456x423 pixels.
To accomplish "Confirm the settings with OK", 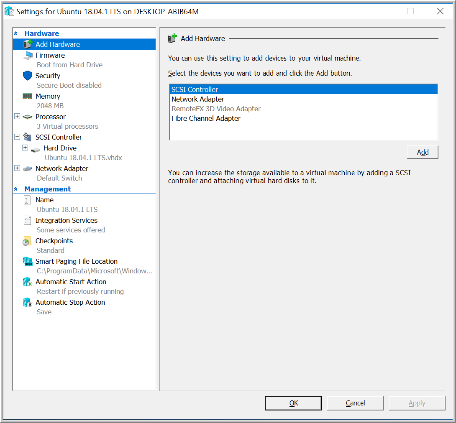I will (293, 403).
